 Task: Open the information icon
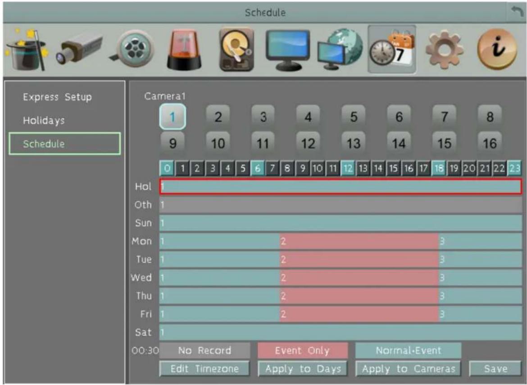click(497, 49)
